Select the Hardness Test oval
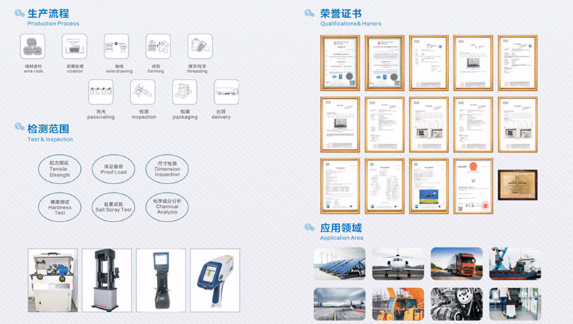Image resolution: width=573 pixels, height=324 pixels. pyautogui.click(x=59, y=206)
